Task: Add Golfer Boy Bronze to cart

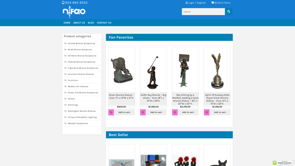Action: [156, 112]
